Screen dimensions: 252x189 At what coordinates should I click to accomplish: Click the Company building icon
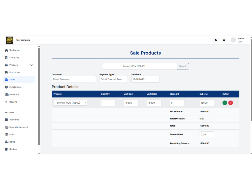(x=6, y=57)
